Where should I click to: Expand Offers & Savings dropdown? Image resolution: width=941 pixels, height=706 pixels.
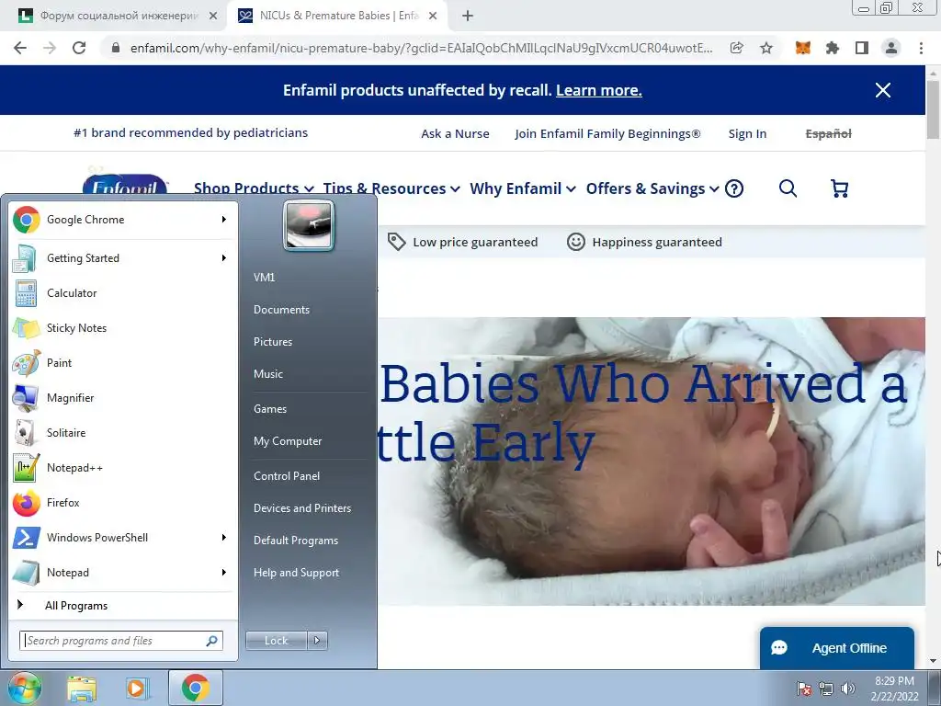[652, 188]
